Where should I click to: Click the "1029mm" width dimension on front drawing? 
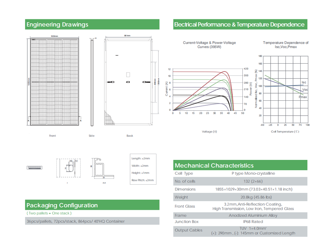54,36
